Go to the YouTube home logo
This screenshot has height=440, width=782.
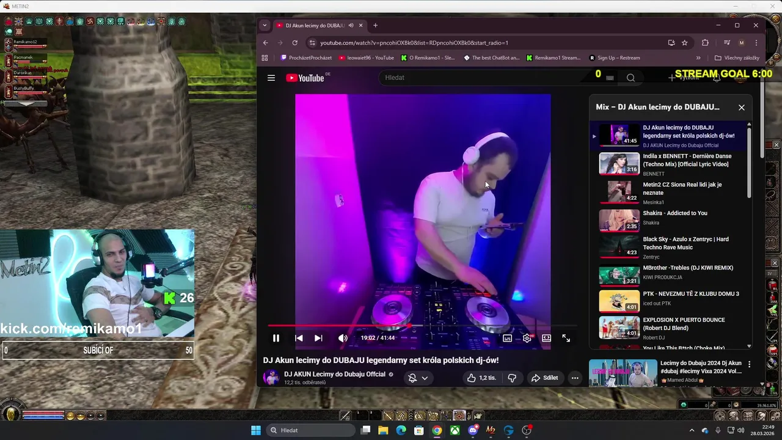pos(305,78)
